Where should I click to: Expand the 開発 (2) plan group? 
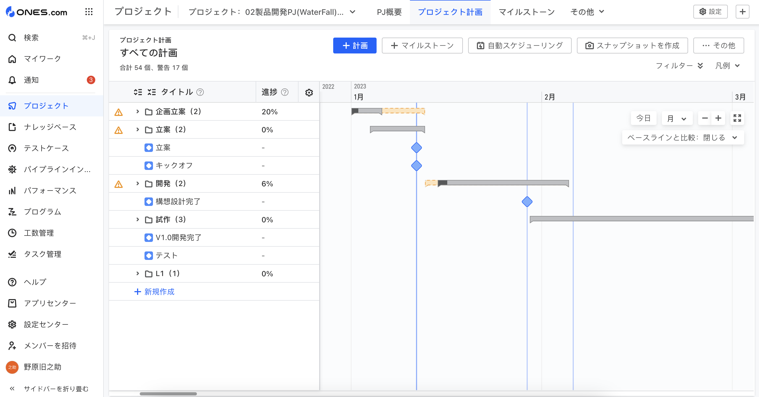click(x=138, y=184)
